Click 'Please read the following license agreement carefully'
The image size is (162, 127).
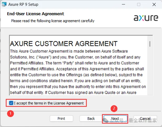[x=53, y=21]
